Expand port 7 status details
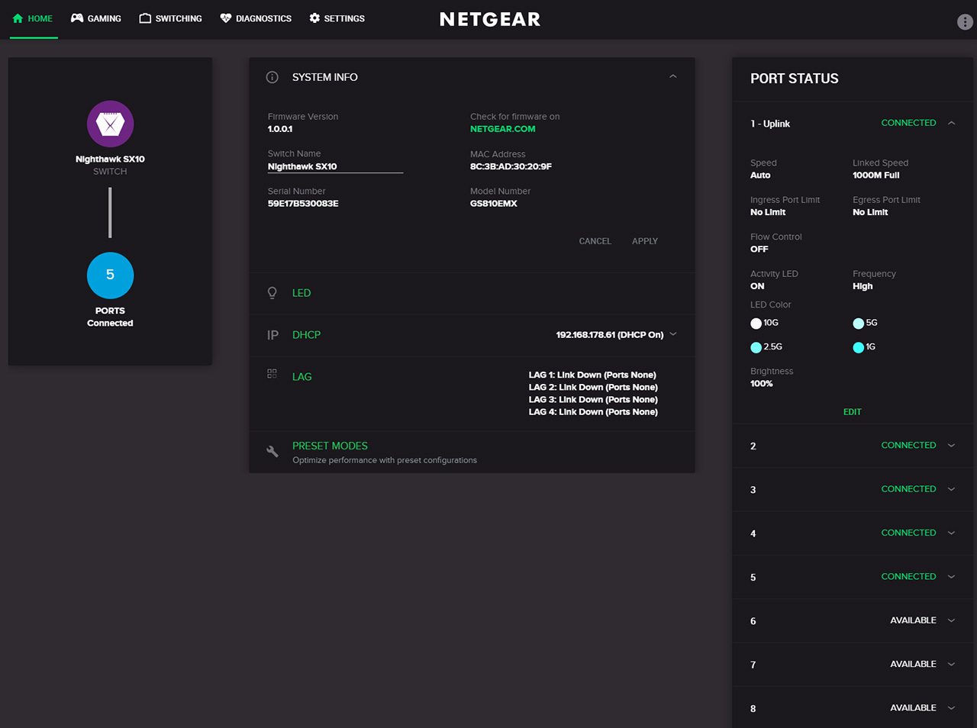Image resolution: width=977 pixels, height=728 pixels. pyautogui.click(x=951, y=664)
